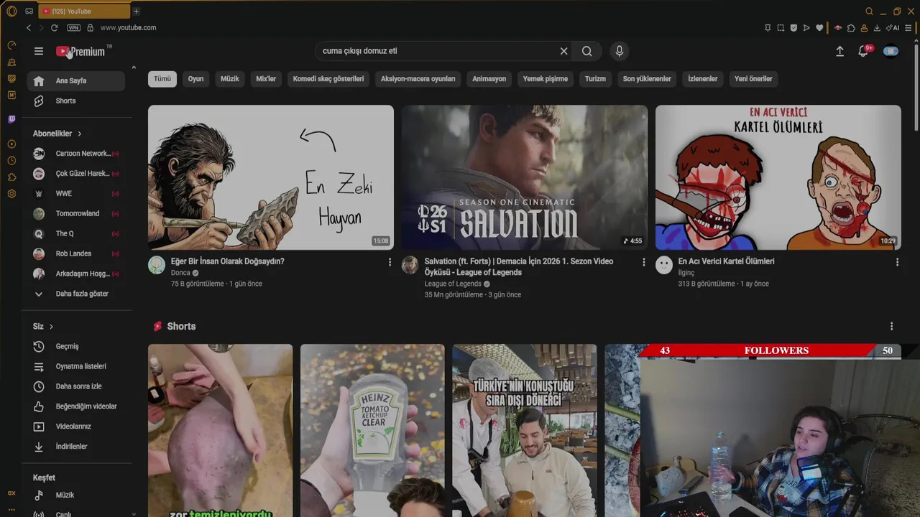The image size is (920, 517).
Task: Expand the Abonelikler section chevron
Action: tap(79, 134)
